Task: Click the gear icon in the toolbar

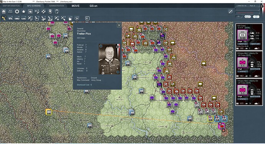Action: [x=17, y=11]
